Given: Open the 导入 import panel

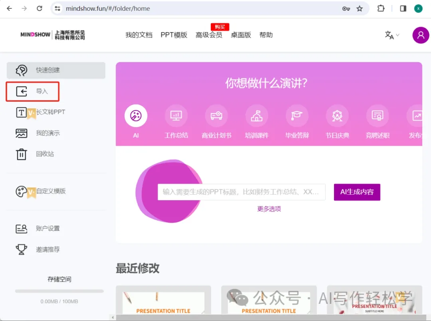Looking at the screenshot, I should pyautogui.click(x=33, y=91).
